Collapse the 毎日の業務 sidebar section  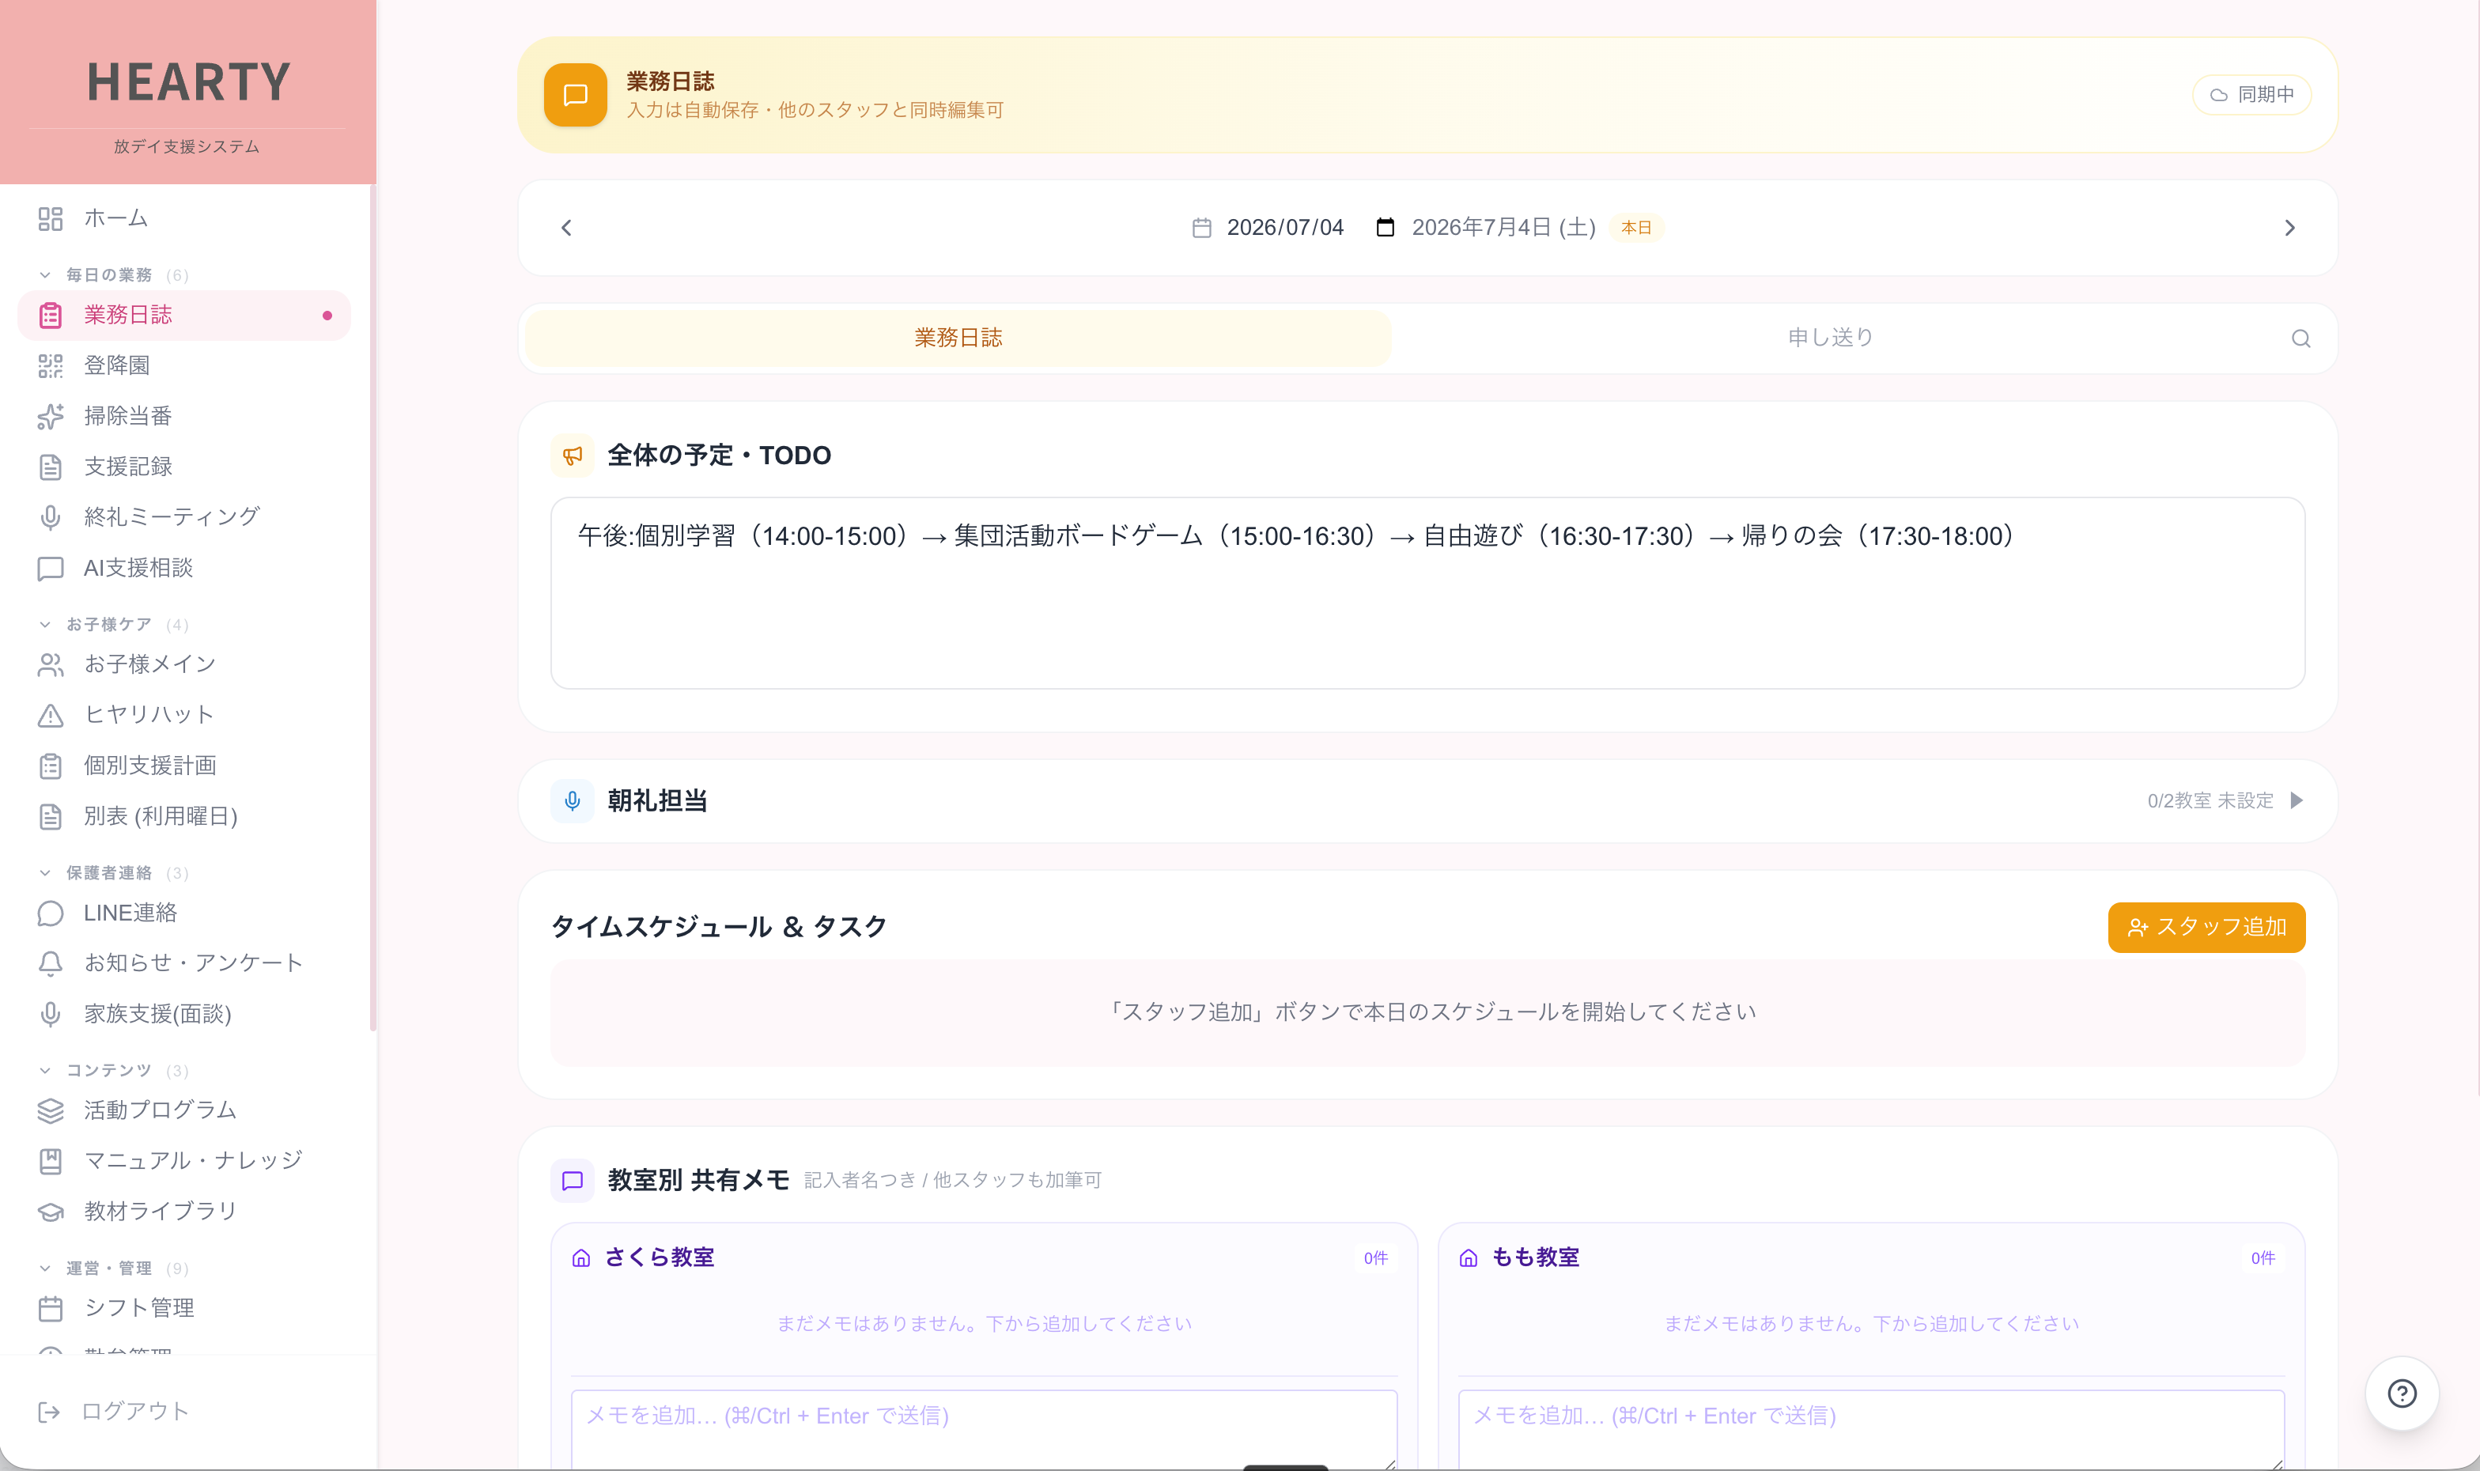click(44, 274)
